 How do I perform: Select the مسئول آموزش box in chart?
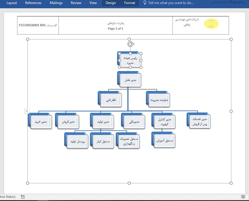pyautogui.click(x=164, y=141)
